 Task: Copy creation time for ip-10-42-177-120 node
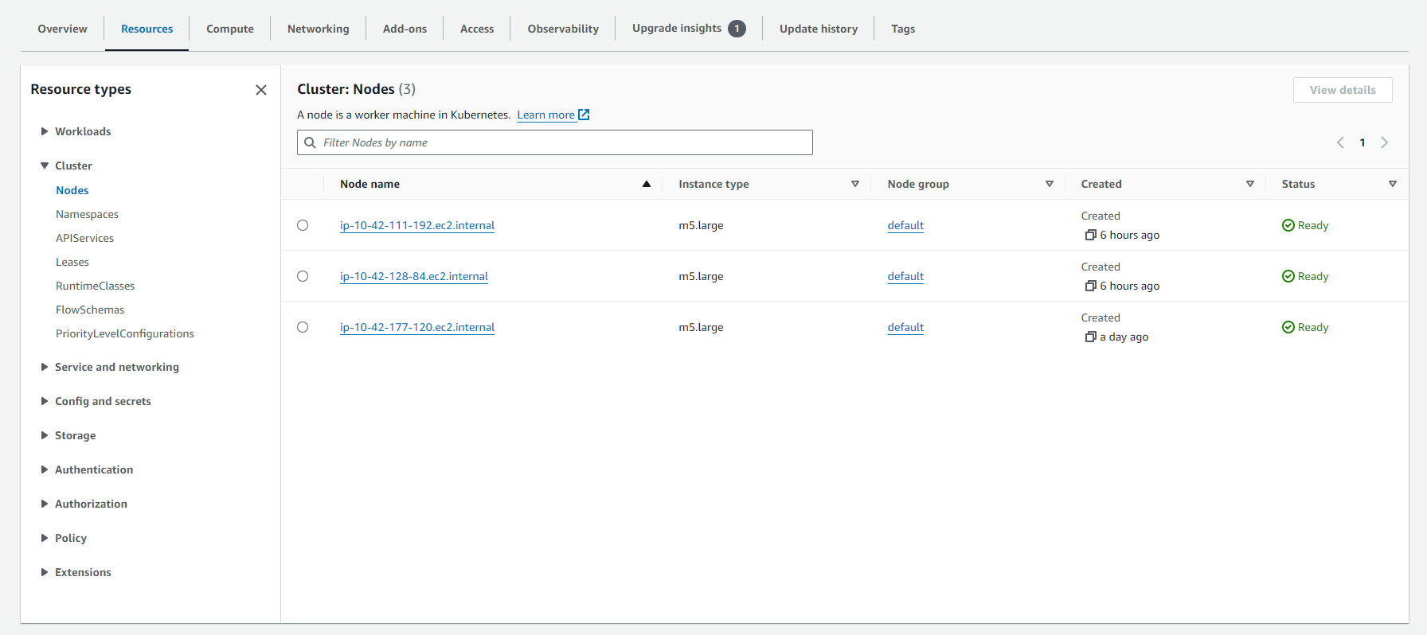click(x=1090, y=337)
